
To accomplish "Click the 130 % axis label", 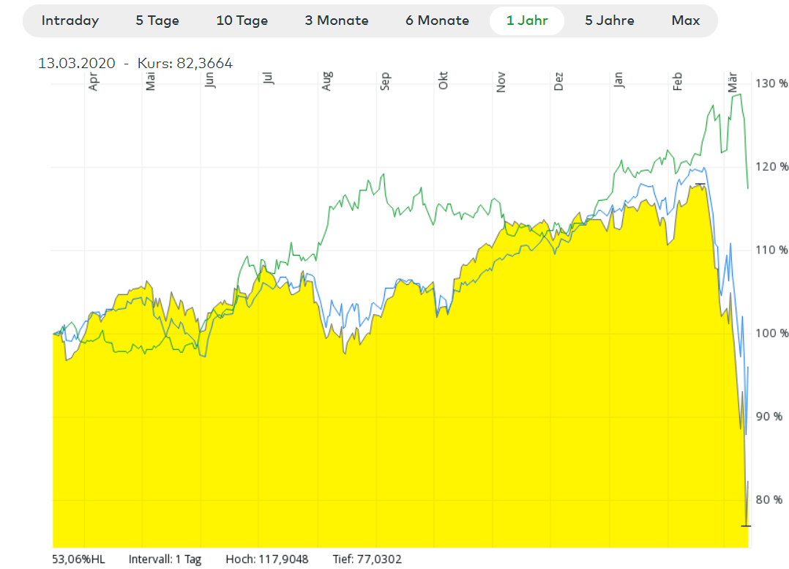I will click(771, 83).
